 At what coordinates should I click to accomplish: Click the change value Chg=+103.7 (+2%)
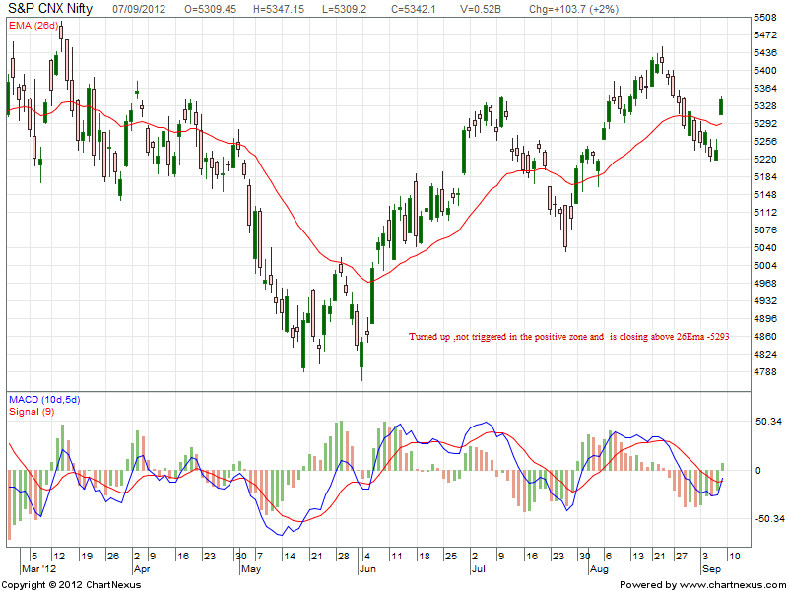573,9
